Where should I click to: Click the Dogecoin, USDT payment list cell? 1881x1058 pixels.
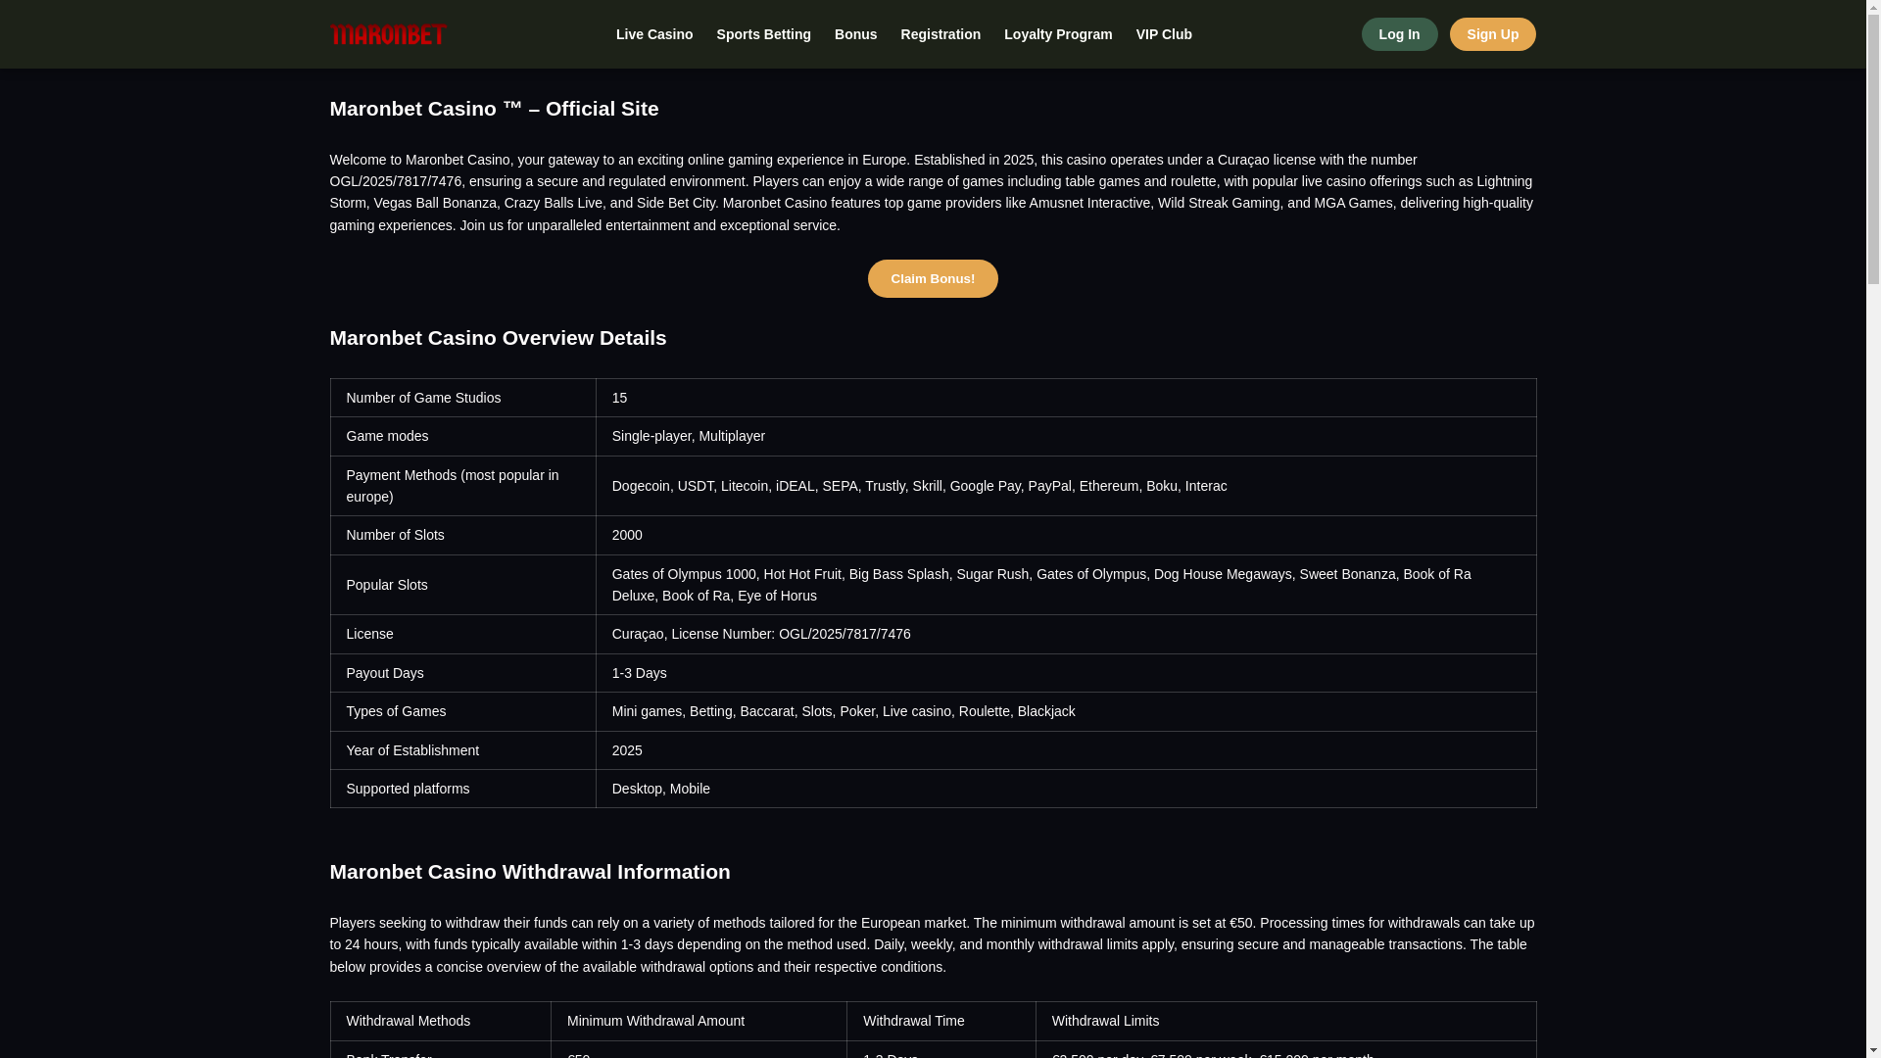[x=1066, y=486]
